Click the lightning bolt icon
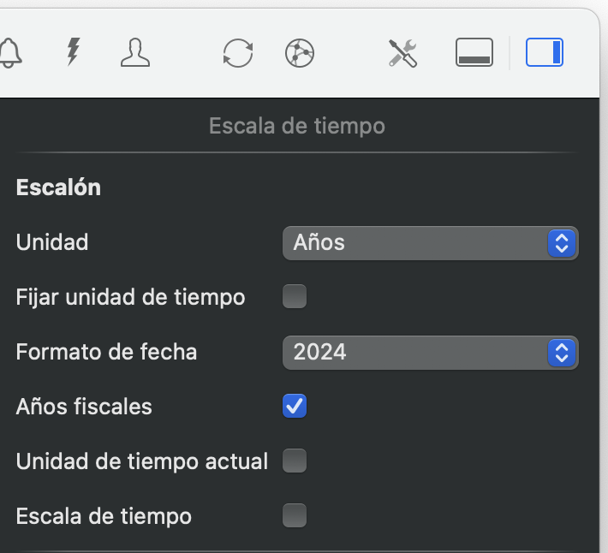This screenshot has width=608, height=553. 74,53
